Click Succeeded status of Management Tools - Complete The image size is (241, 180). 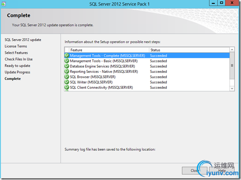tap(159, 56)
